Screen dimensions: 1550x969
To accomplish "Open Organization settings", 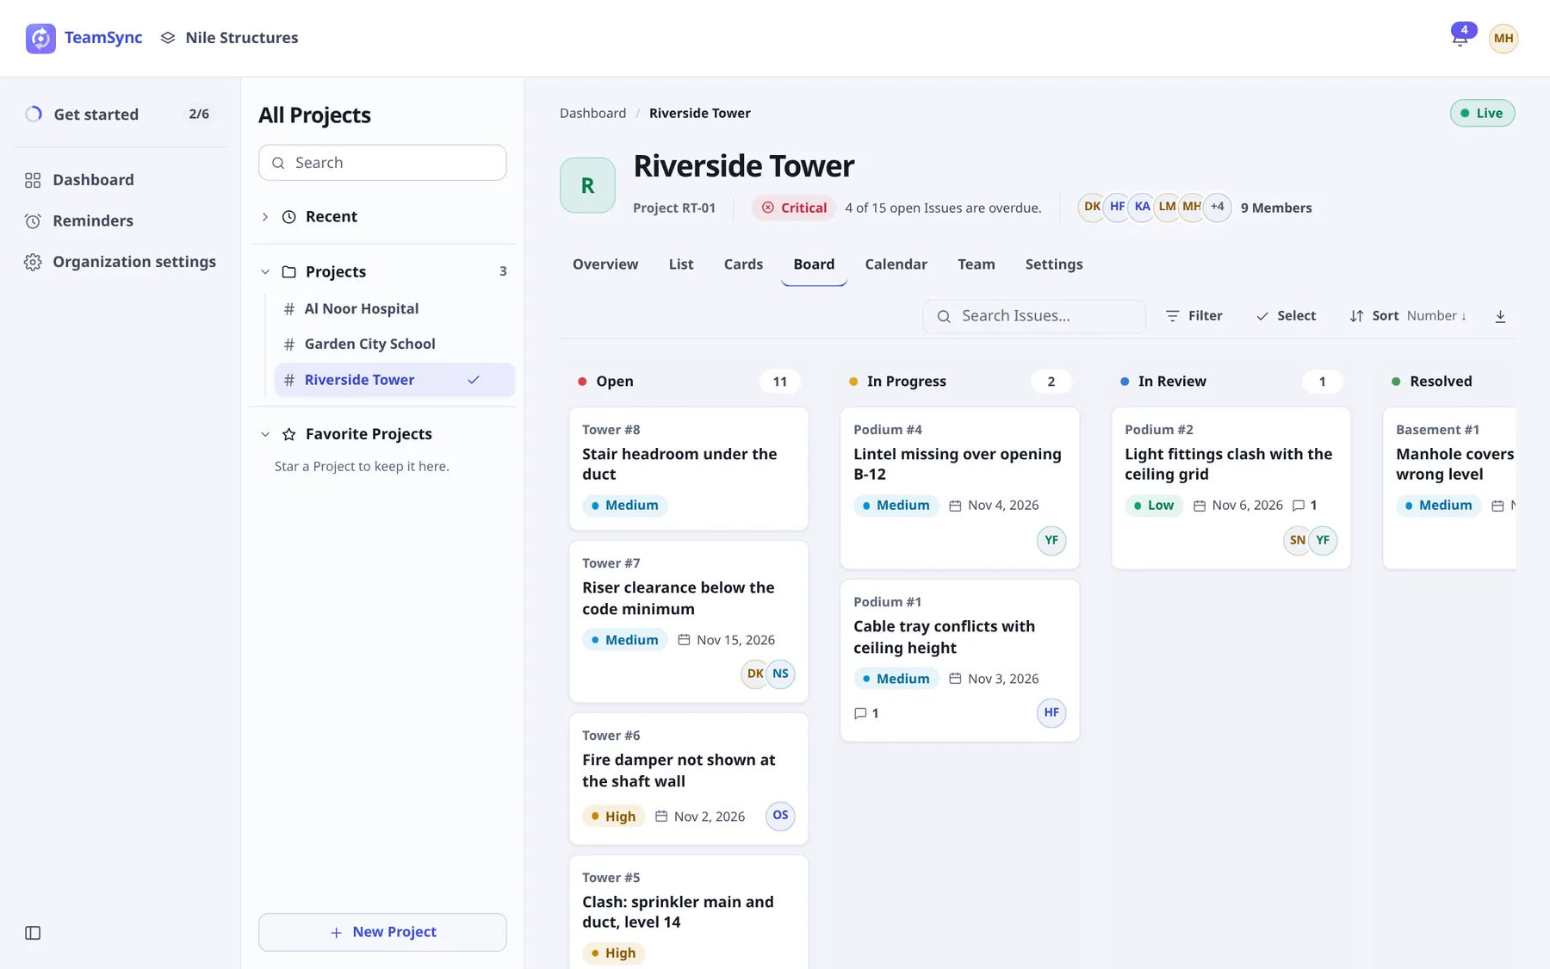I will [x=121, y=262].
